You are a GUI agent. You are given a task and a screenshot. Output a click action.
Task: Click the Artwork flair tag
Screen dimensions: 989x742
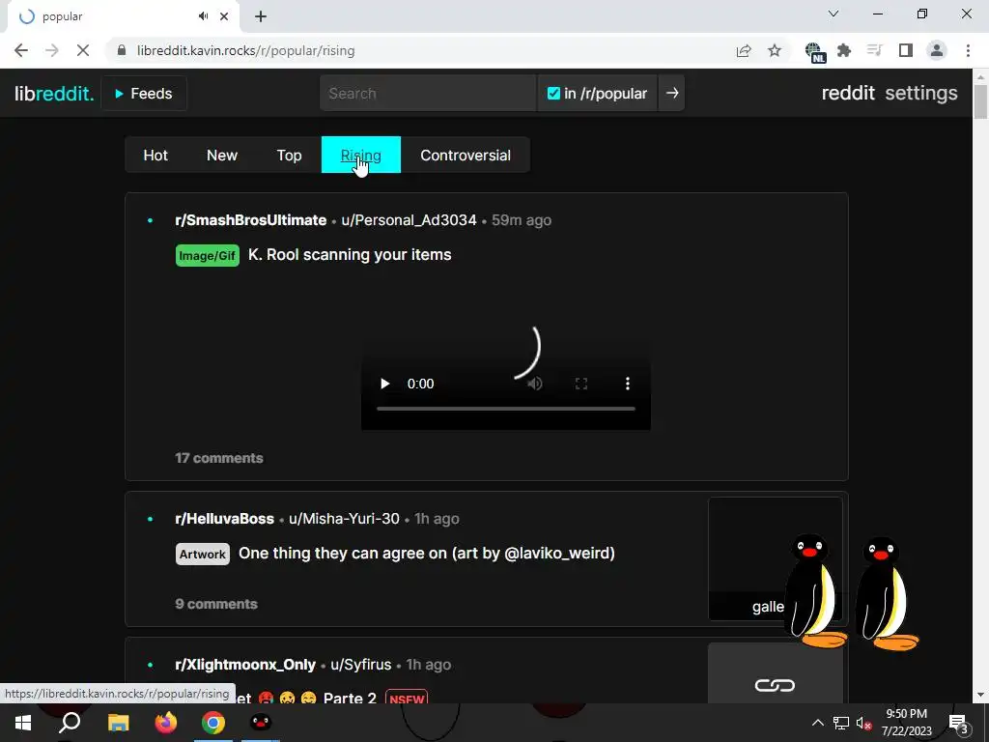point(203,554)
